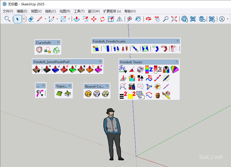Close the Curviloft toolbar

(58, 42)
